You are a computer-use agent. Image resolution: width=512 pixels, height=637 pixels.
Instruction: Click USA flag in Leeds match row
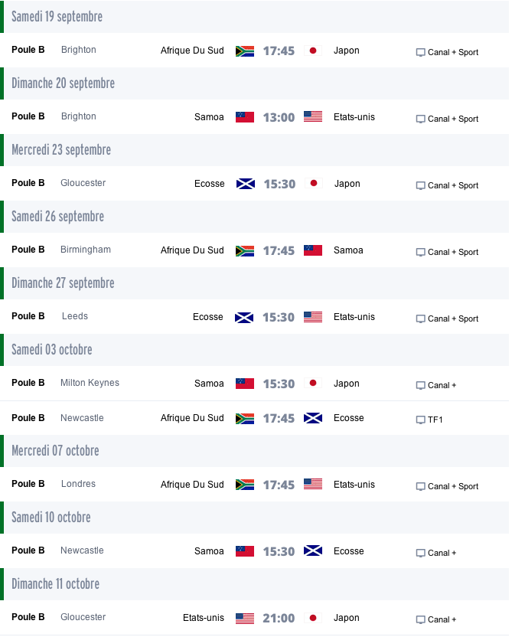[x=313, y=317]
